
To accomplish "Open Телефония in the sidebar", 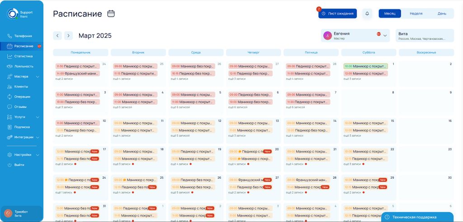I will pos(23,36).
